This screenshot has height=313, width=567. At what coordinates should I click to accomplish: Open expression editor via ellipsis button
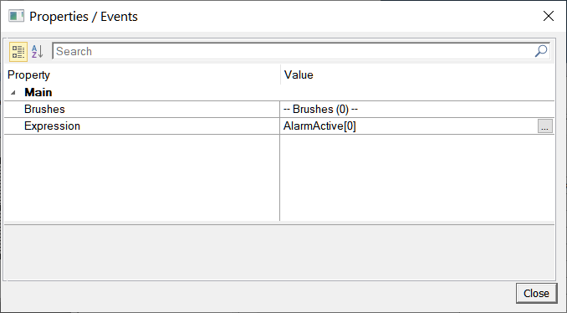pos(545,126)
